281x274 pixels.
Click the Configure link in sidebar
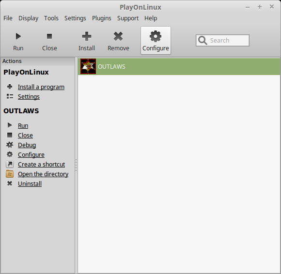pos(31,155)
